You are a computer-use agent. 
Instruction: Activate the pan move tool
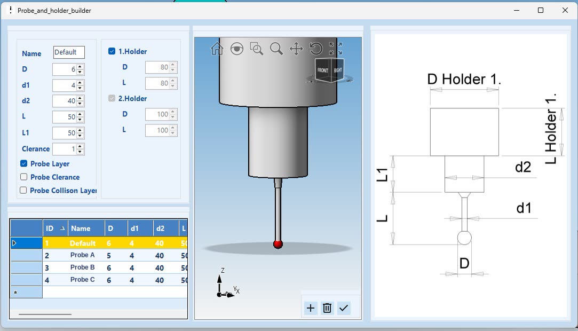tap(296, 48)
